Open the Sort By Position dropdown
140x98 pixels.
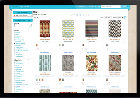120,17
